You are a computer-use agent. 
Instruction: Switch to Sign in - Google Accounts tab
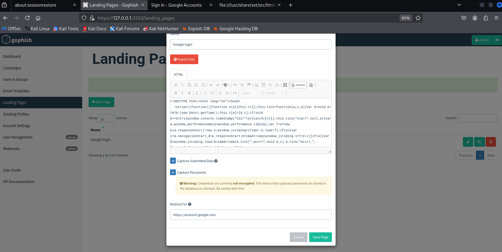tap(176, 5)
